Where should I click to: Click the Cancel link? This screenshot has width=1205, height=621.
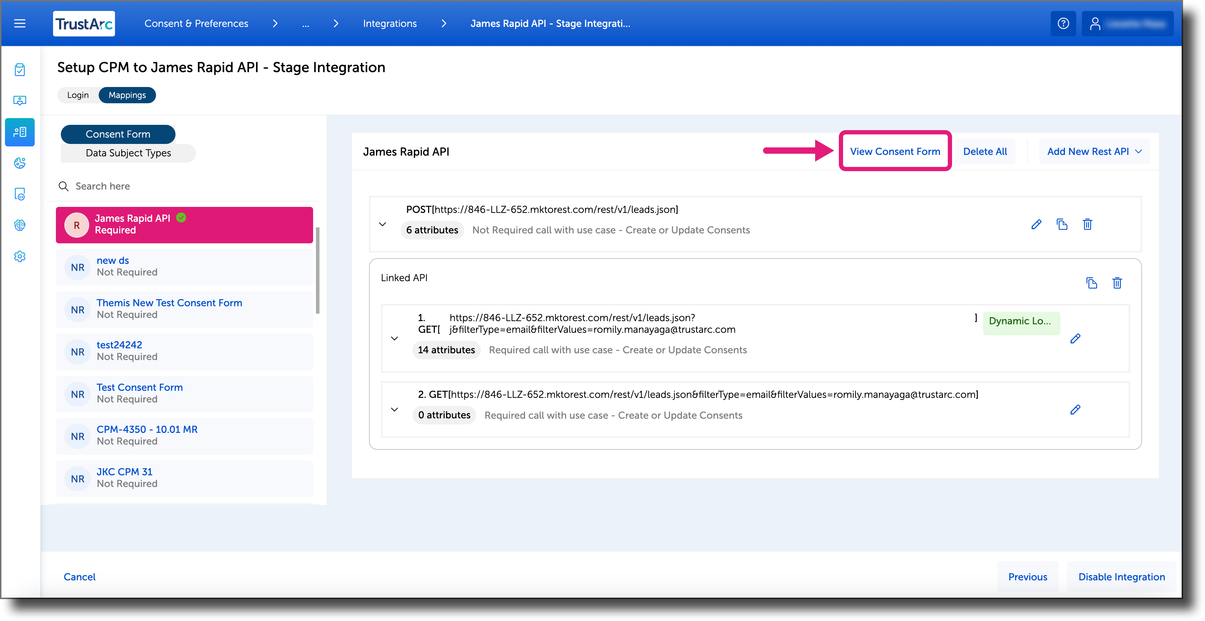click(80, 576)
